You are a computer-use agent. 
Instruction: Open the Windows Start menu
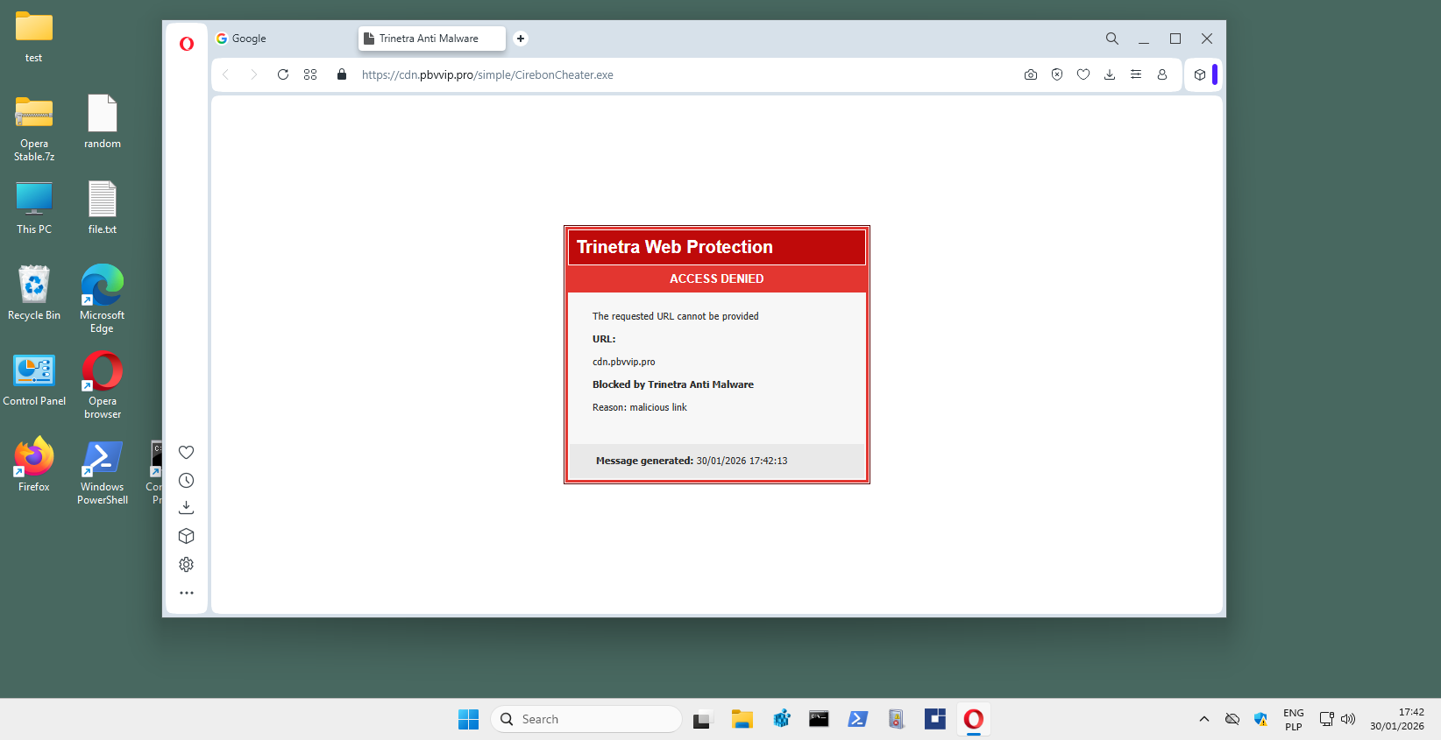point(469,719)
